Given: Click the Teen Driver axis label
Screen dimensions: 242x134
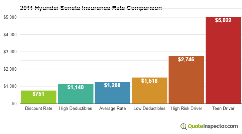Looking at the screenshot, I should [x=224, y=108].
